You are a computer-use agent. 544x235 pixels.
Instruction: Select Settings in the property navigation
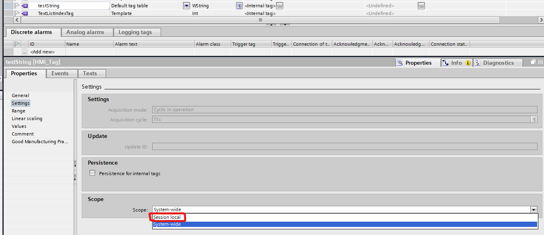pos(21,103)
